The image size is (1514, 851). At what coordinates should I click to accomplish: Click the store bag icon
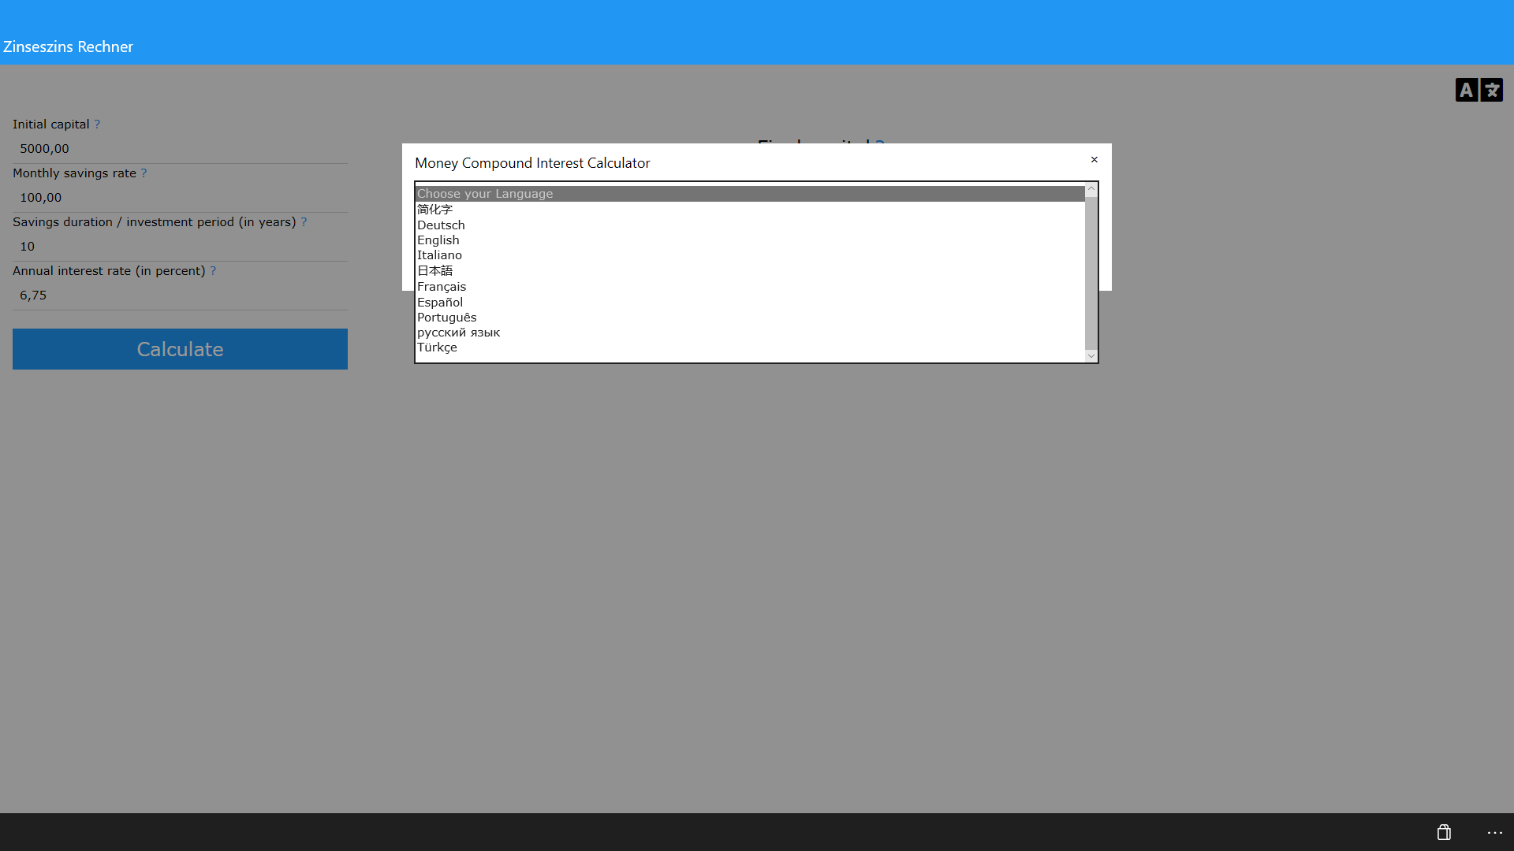tap(1443, 832)
